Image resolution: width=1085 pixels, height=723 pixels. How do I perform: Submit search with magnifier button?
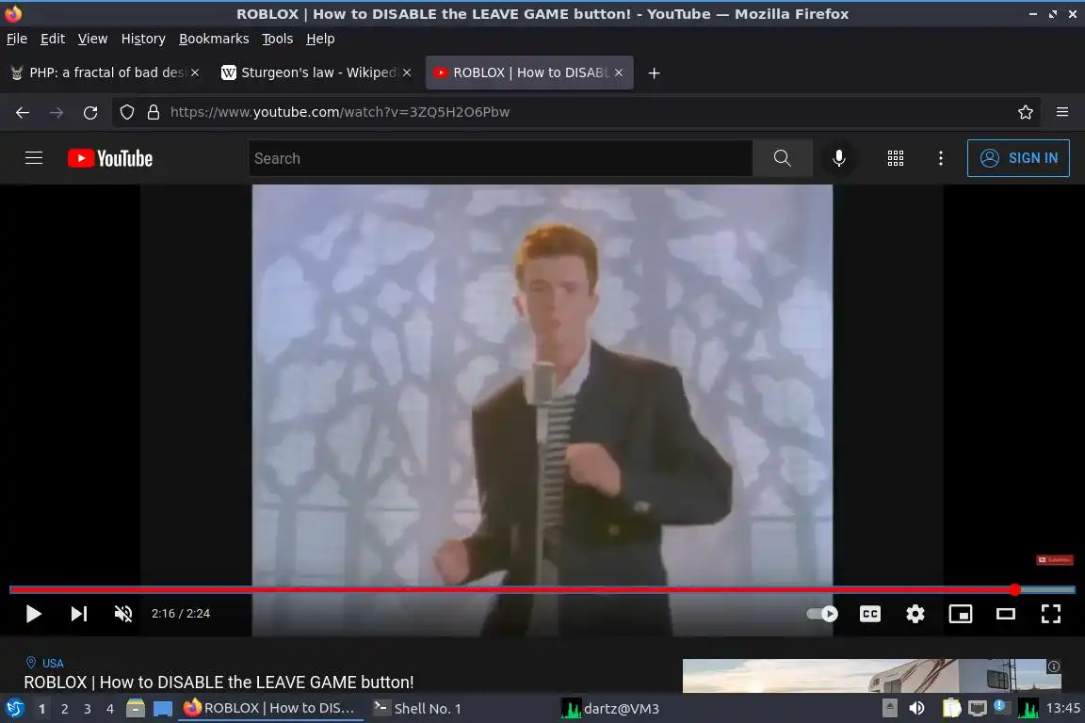[783, 158]
